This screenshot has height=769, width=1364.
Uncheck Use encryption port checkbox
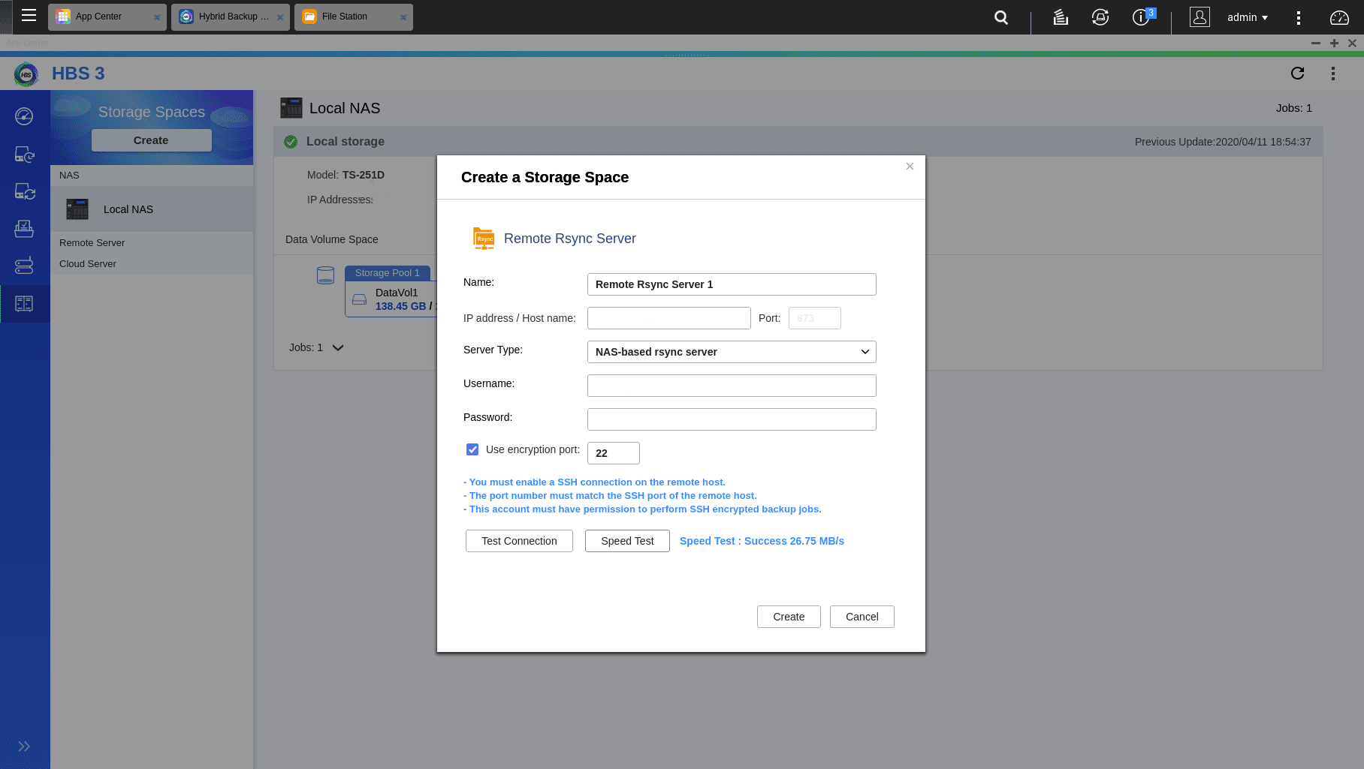[x=472, y=449]
